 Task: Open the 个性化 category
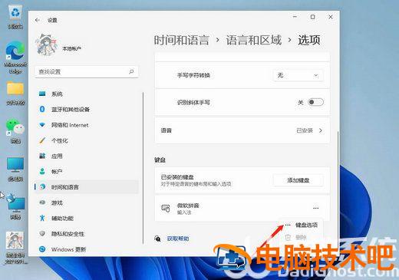click(x=87, y=140)
